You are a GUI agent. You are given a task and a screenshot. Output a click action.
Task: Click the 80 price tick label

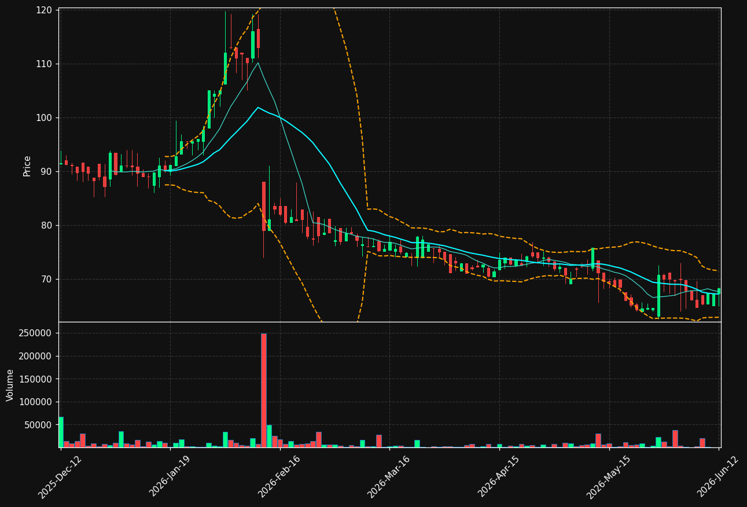pyautogui.click(x=47, y=225)
